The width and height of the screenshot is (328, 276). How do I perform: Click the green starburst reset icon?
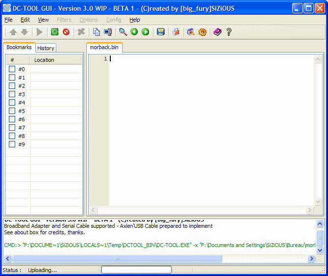[54, 32]
